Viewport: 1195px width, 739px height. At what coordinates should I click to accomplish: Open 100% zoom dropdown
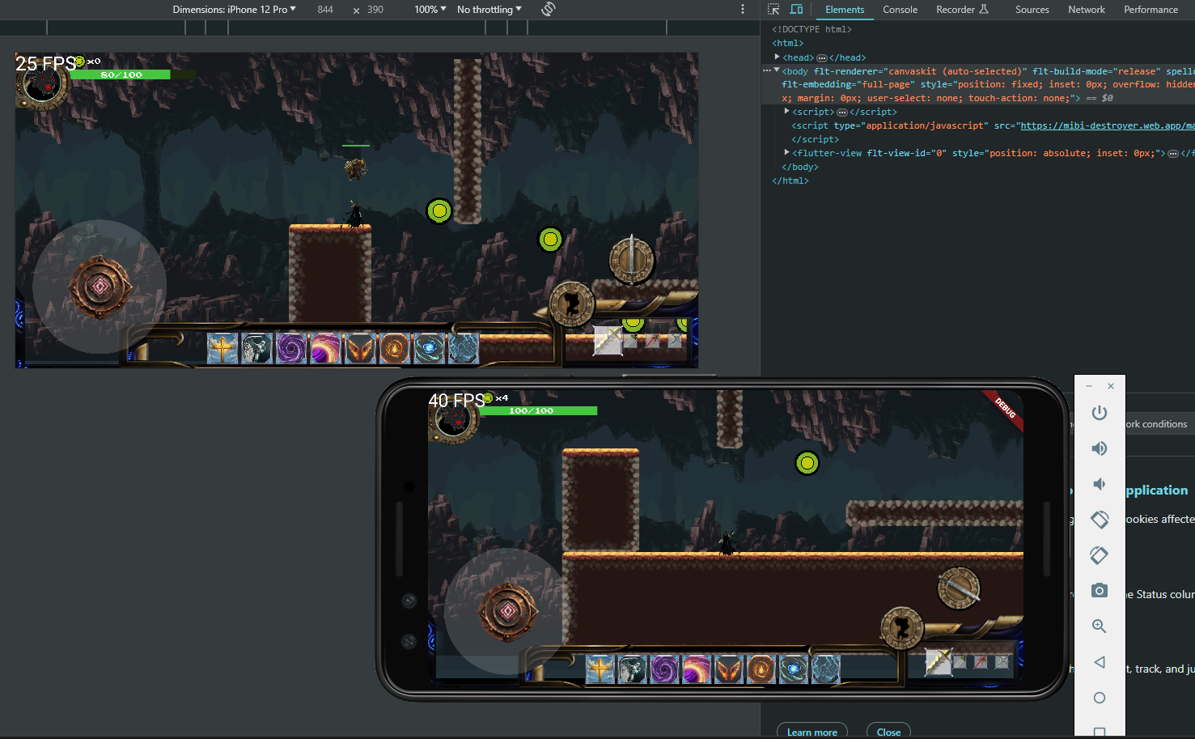(x=430, y=9)
